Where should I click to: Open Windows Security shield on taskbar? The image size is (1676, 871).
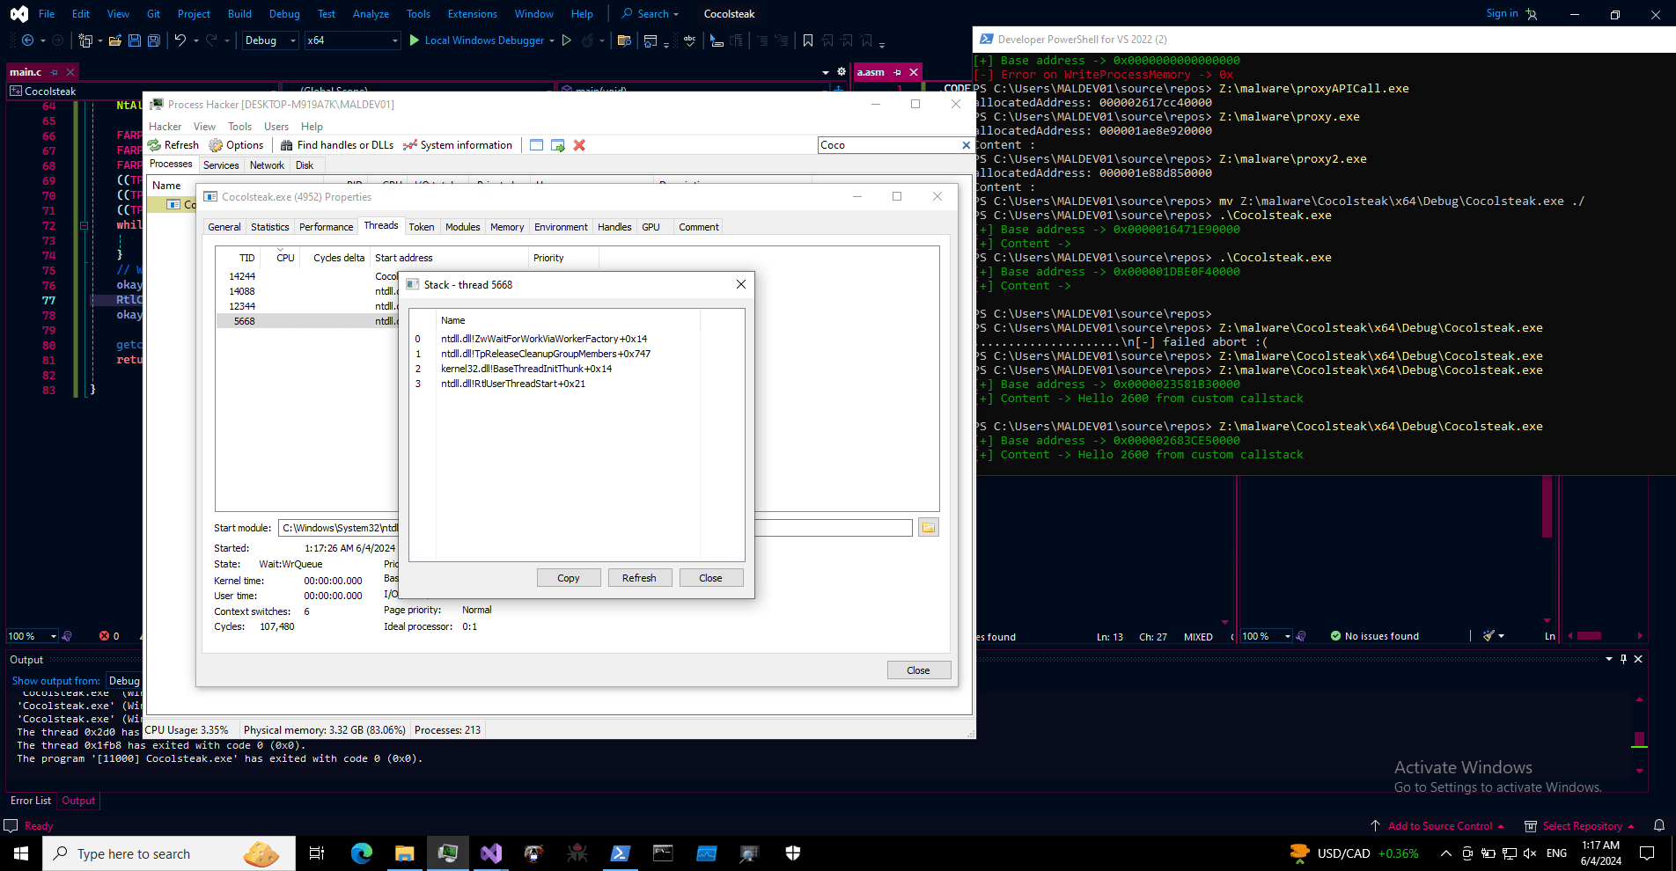tap(793, 853)
